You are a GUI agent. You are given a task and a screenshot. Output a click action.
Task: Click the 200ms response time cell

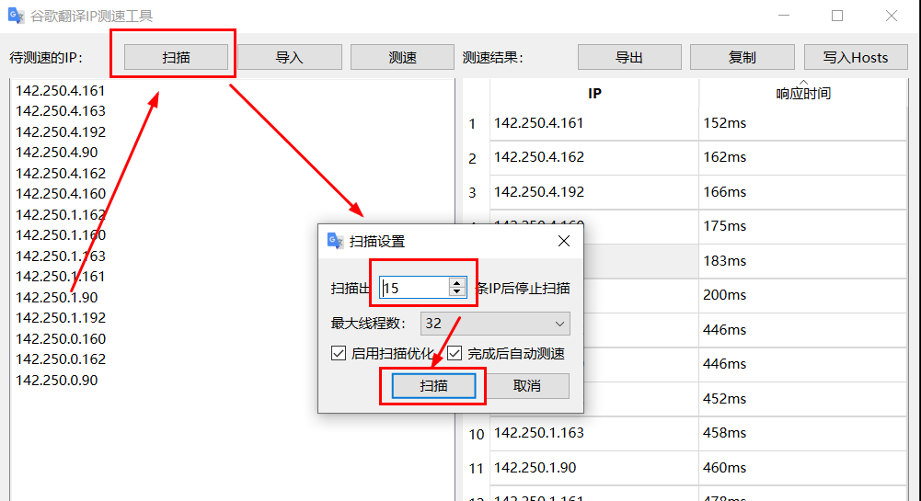(x=803, y=295)
